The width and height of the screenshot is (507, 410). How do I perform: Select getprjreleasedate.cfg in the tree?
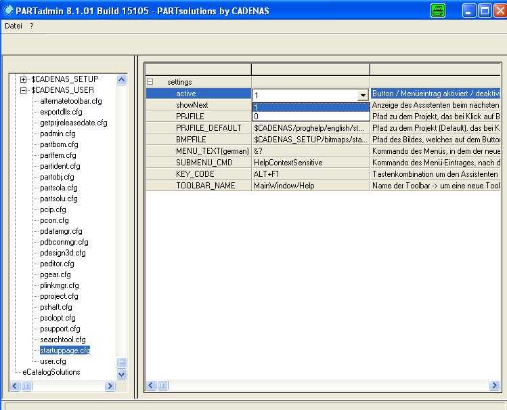tap(73, 123)
